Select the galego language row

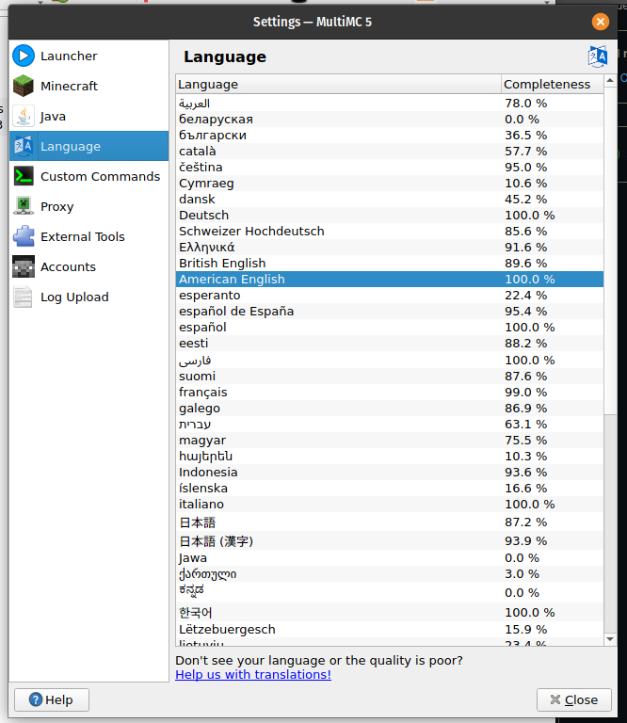pos(390,409)
